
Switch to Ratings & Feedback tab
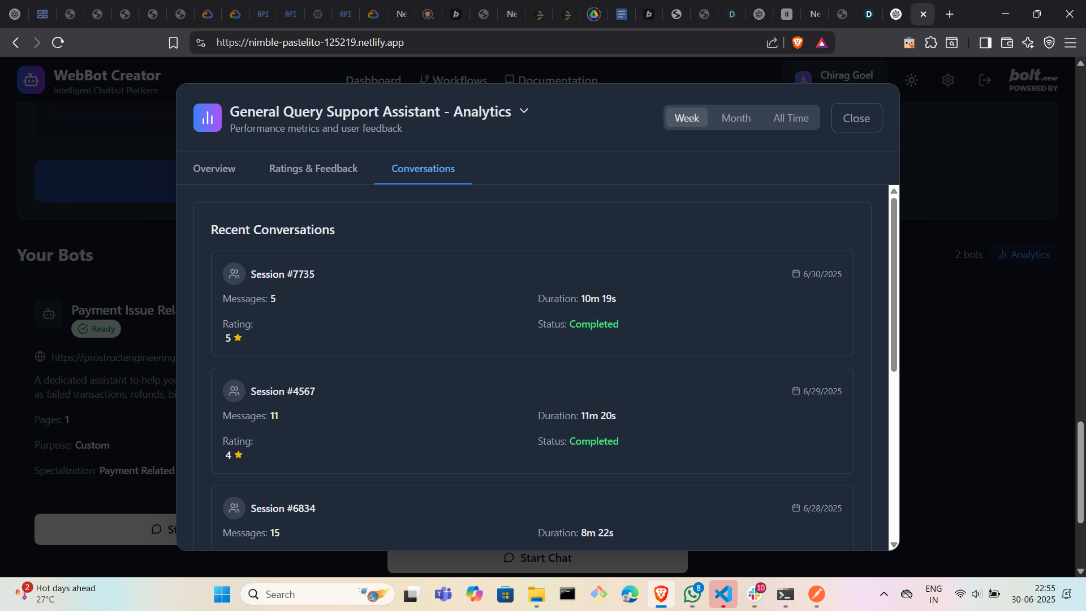[313, 169]
